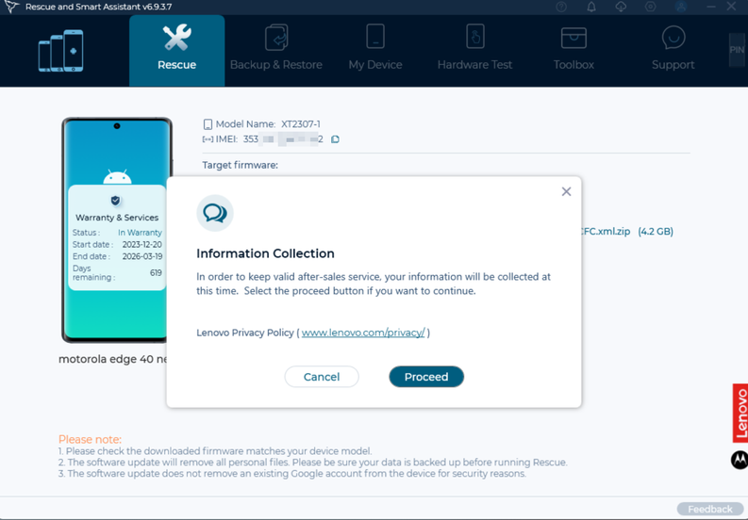
Task: Click the help question mark icon
Action: [561, 7]
